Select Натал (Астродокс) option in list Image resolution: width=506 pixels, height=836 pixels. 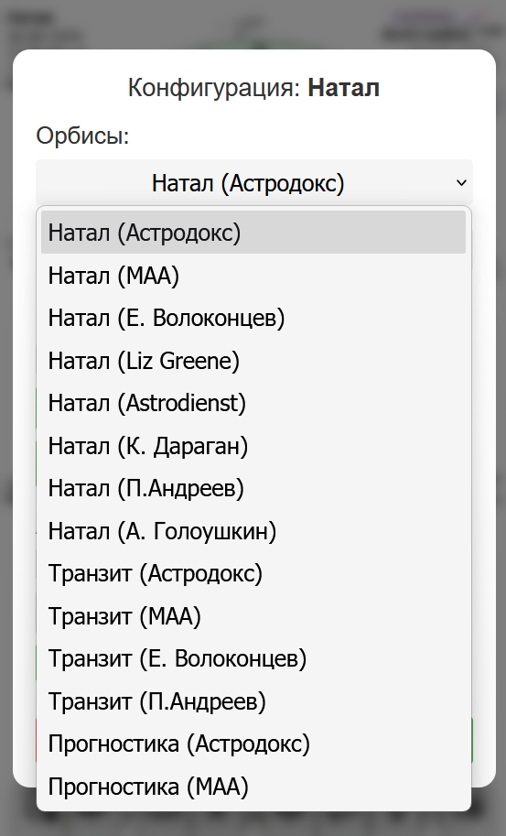coord(253,233)
